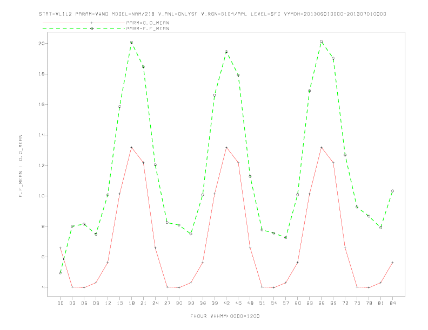Click x-axis tick label 30

[x=179, y=303]
